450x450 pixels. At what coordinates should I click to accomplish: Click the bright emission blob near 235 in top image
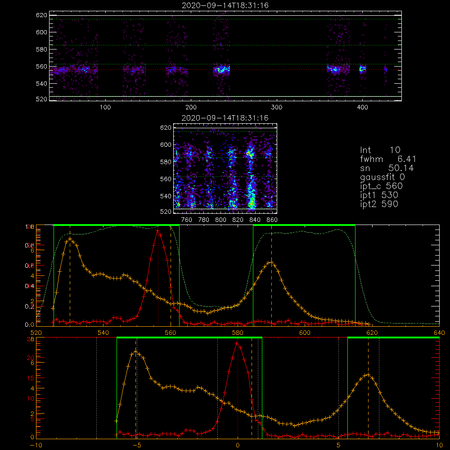(x=221, y=69)
